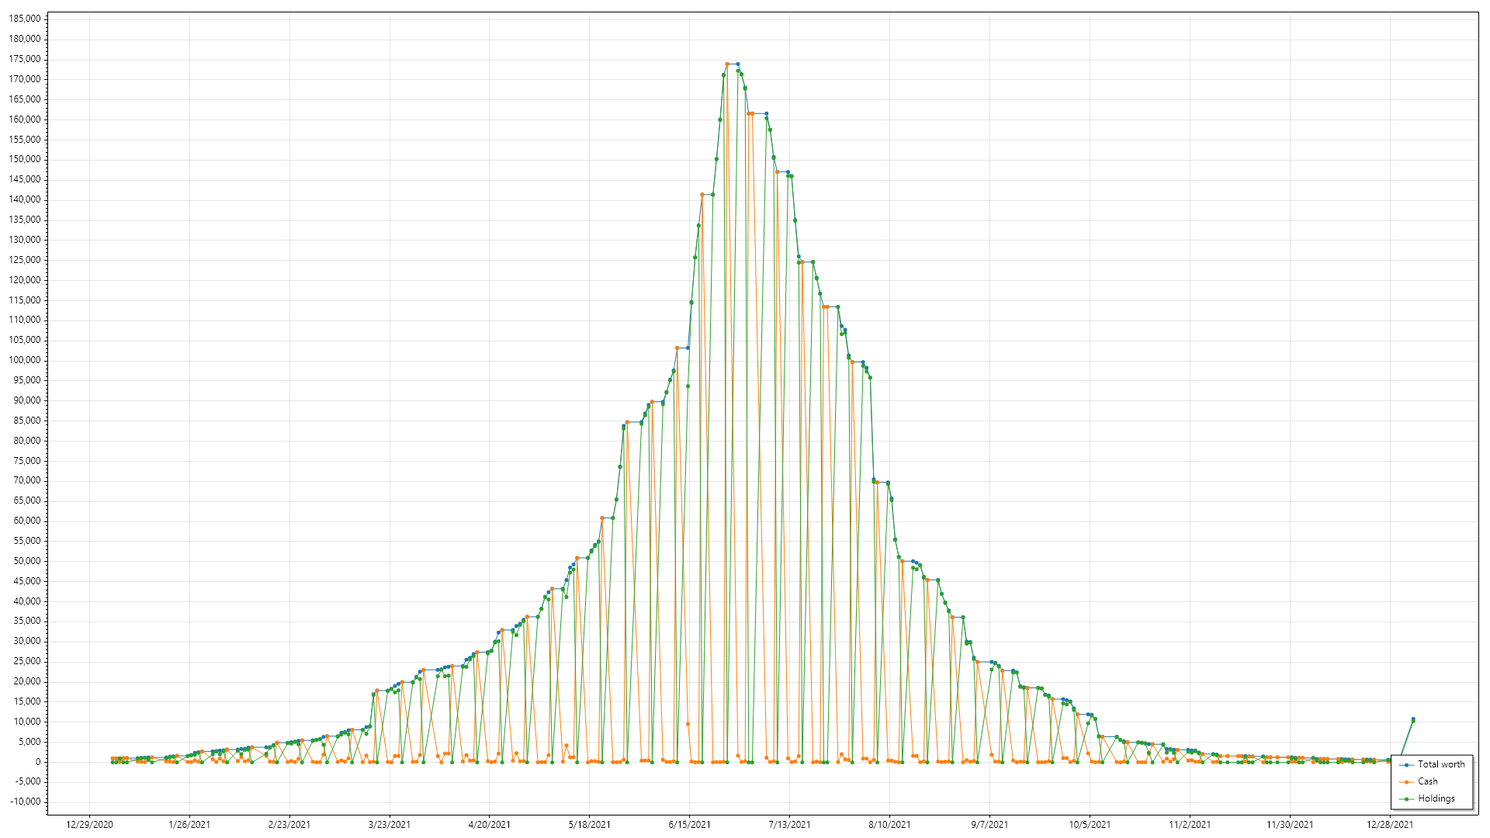
Task: Click the 100,000 y-axis label
Action: 26,360
